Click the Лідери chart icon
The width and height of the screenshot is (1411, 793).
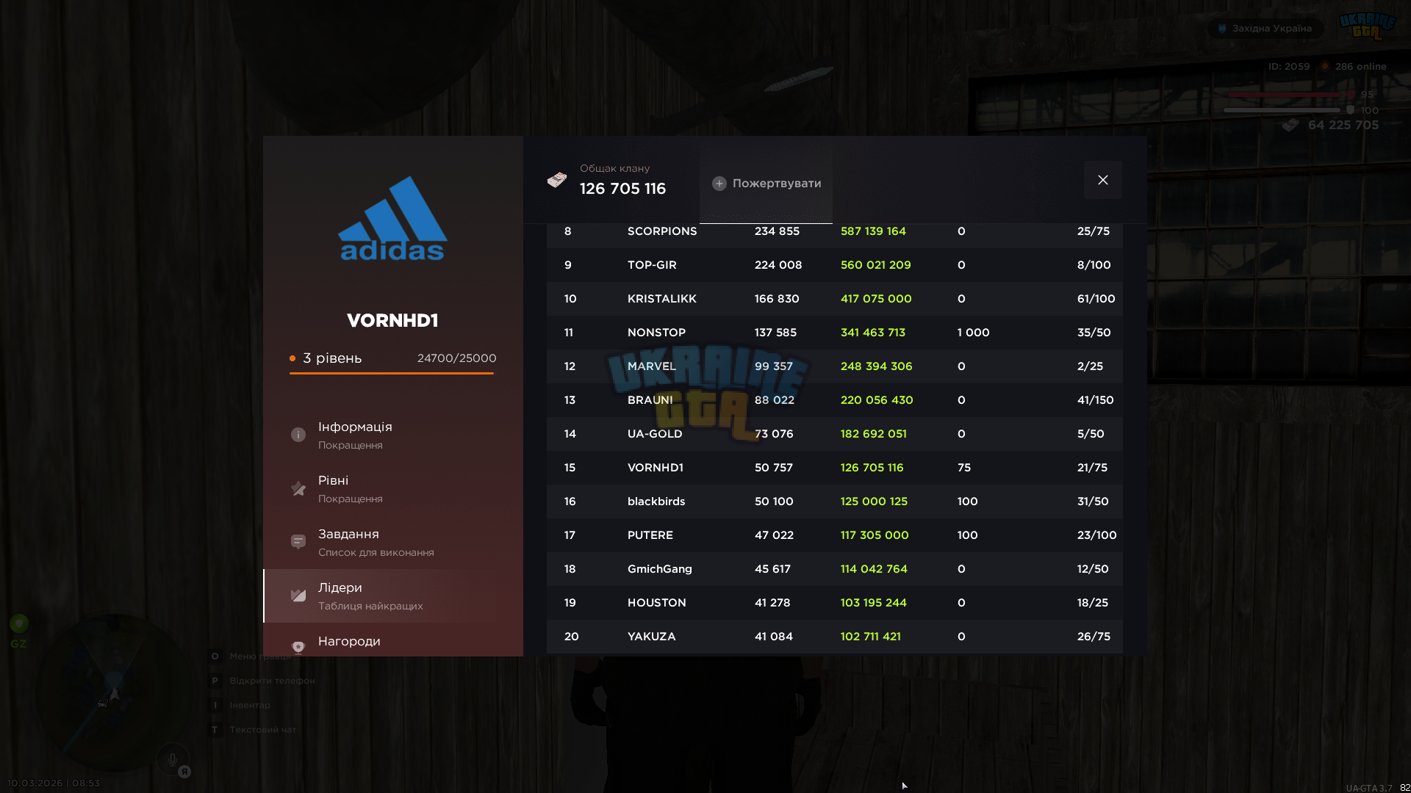pos(298,595)
